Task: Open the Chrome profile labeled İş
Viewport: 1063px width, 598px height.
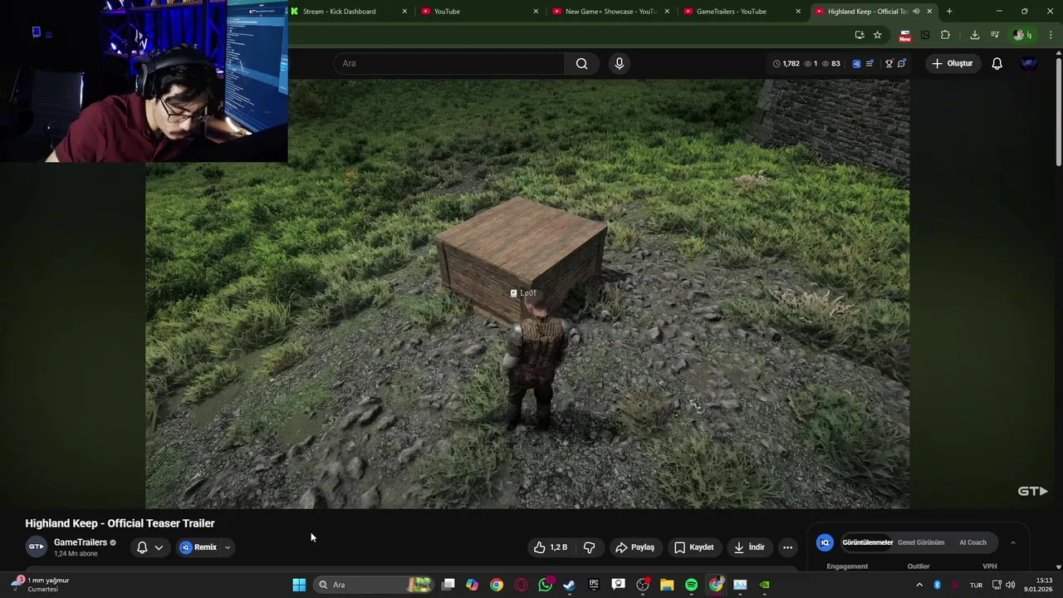Action: click(x=1022, y=35)
